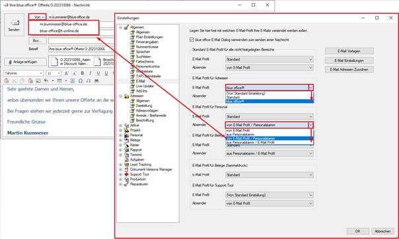The width and height of the screenshot is (399, 239).
Task: Click the Senden envelope icon in mail window
Action: coord(15,23)
